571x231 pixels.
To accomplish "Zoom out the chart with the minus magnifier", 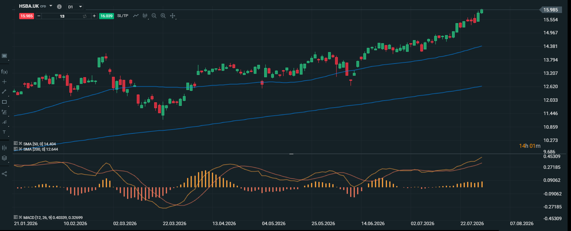I will 154,16.
